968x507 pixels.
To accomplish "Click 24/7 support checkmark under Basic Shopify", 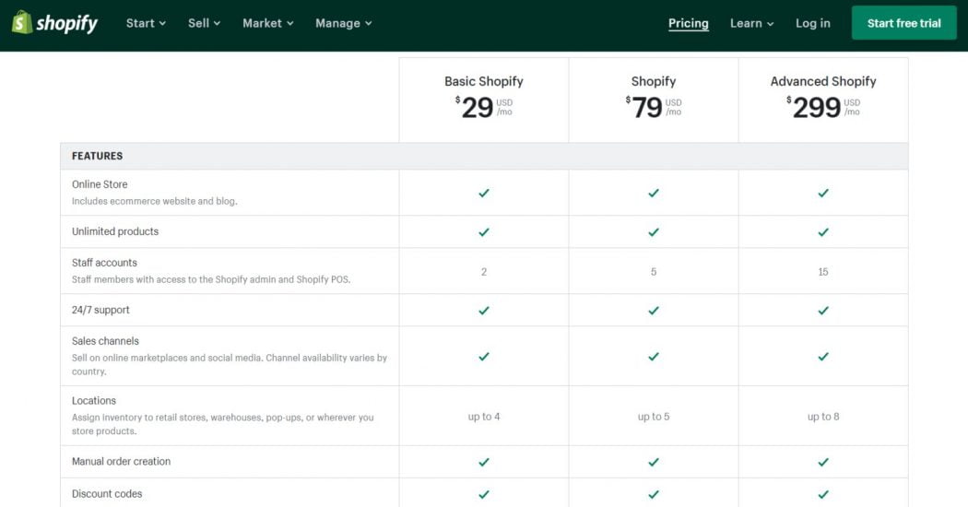I will [484, 311].
